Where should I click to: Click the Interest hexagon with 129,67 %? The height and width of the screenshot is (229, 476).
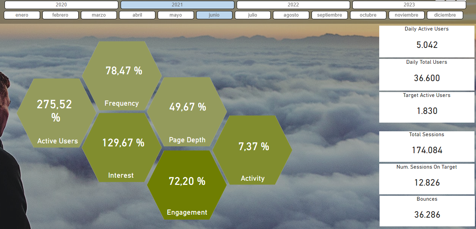click(x=121, y=148)
